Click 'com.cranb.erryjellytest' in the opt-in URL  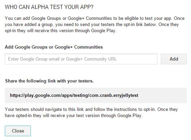point(114,95)
